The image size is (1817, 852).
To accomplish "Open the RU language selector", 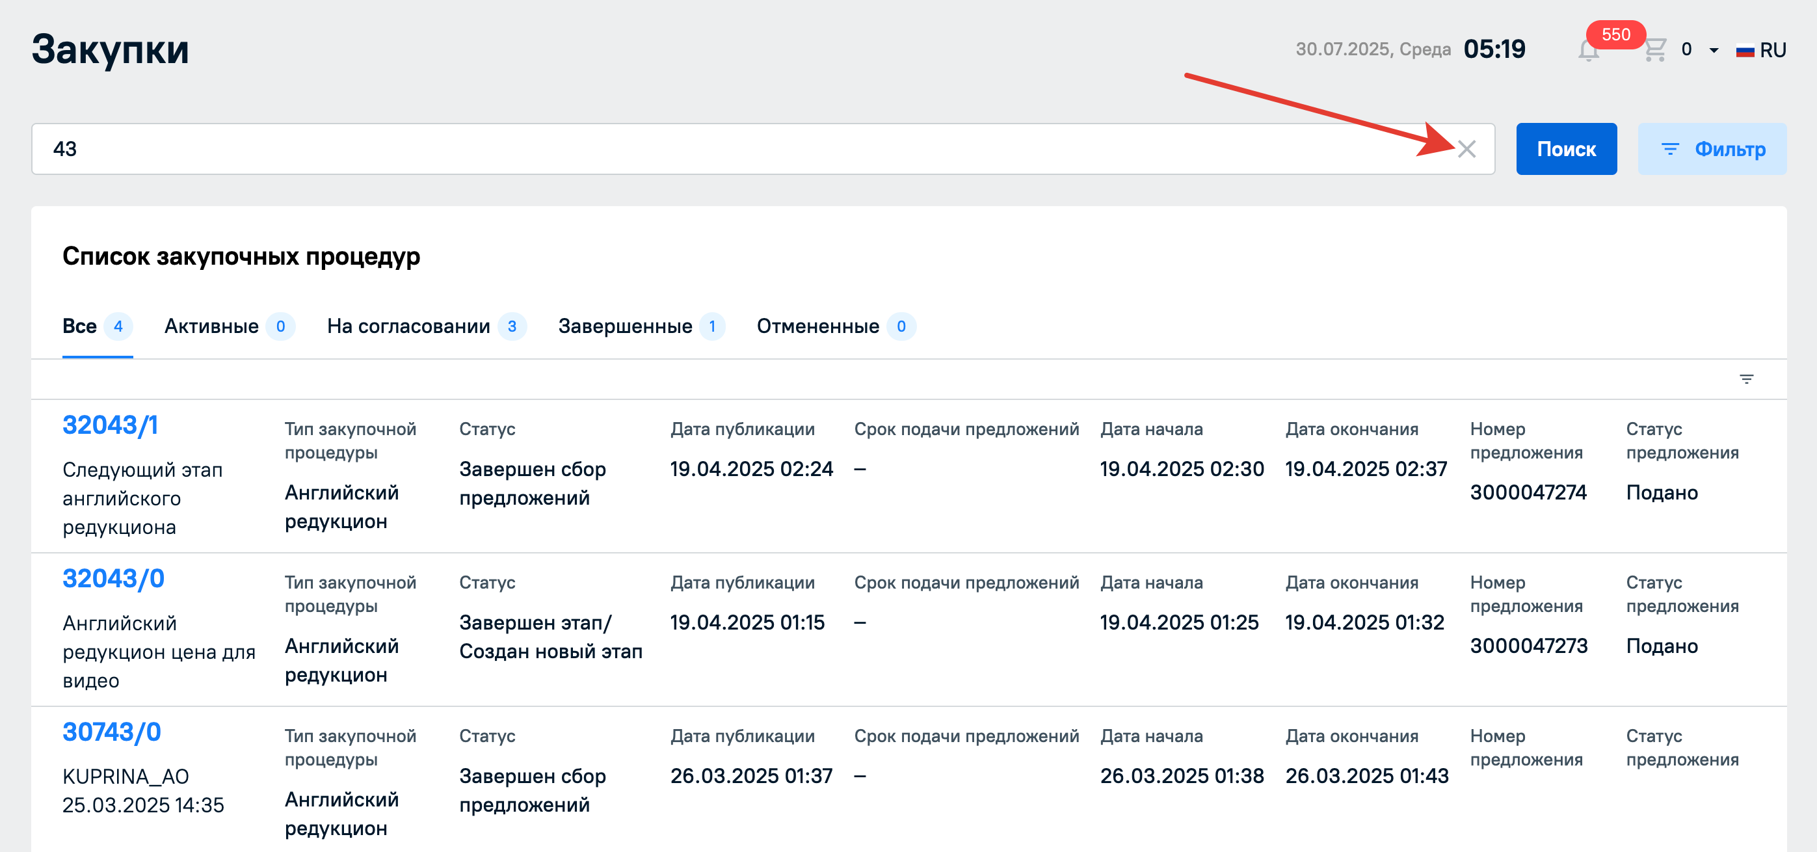I will coord(1772,51).
